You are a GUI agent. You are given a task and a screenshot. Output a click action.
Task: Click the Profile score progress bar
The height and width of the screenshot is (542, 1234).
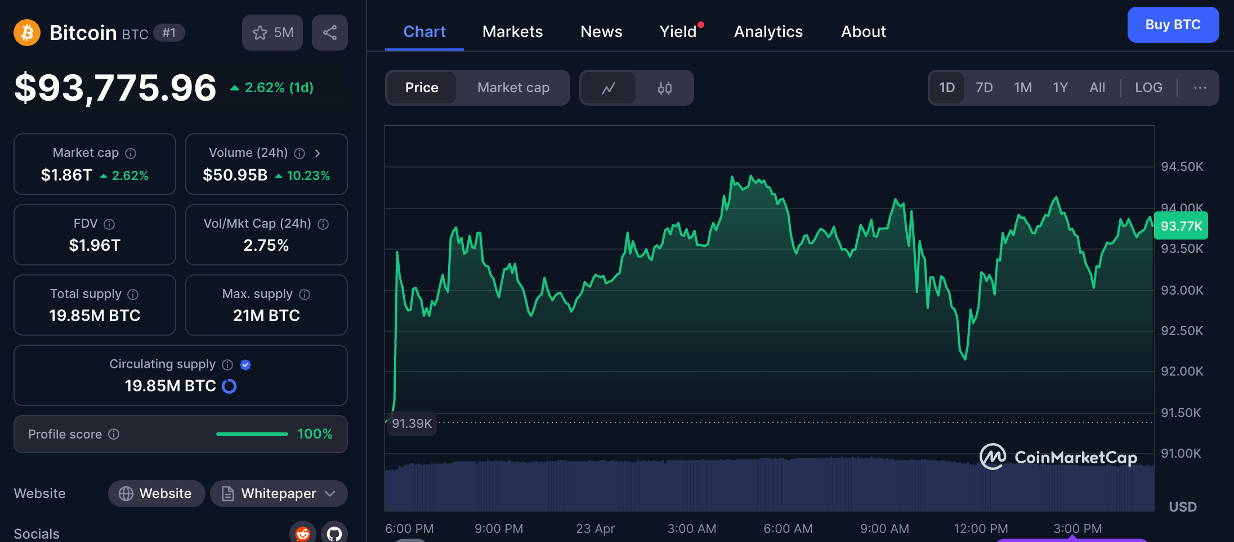252,434
